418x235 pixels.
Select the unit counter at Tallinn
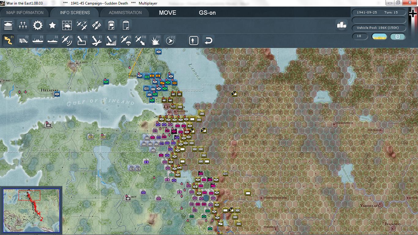click(x=48, y=124)
